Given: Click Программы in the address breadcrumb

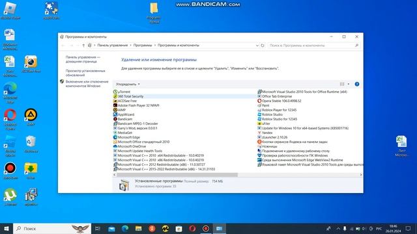Looking at the screenshot, I should click(143, 45).
